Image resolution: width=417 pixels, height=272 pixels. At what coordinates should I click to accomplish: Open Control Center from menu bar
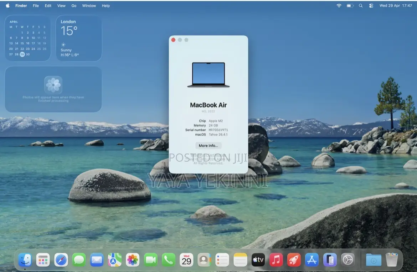pyautogui.click(x=371, y=6)
